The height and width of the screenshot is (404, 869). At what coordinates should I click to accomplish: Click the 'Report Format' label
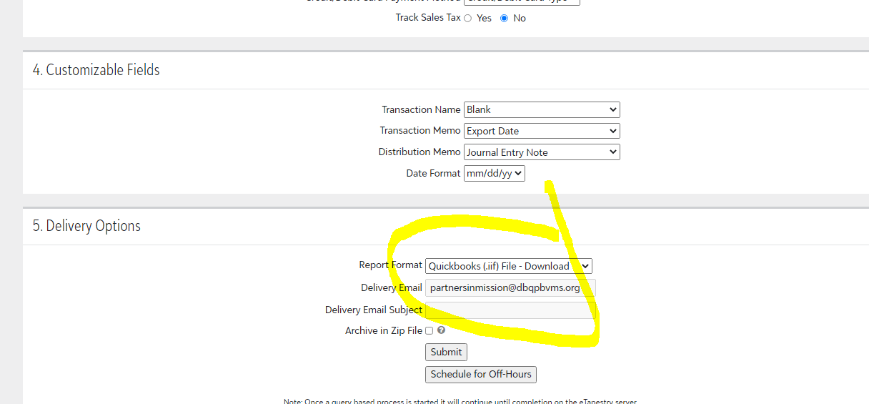(x=390, y=265)
